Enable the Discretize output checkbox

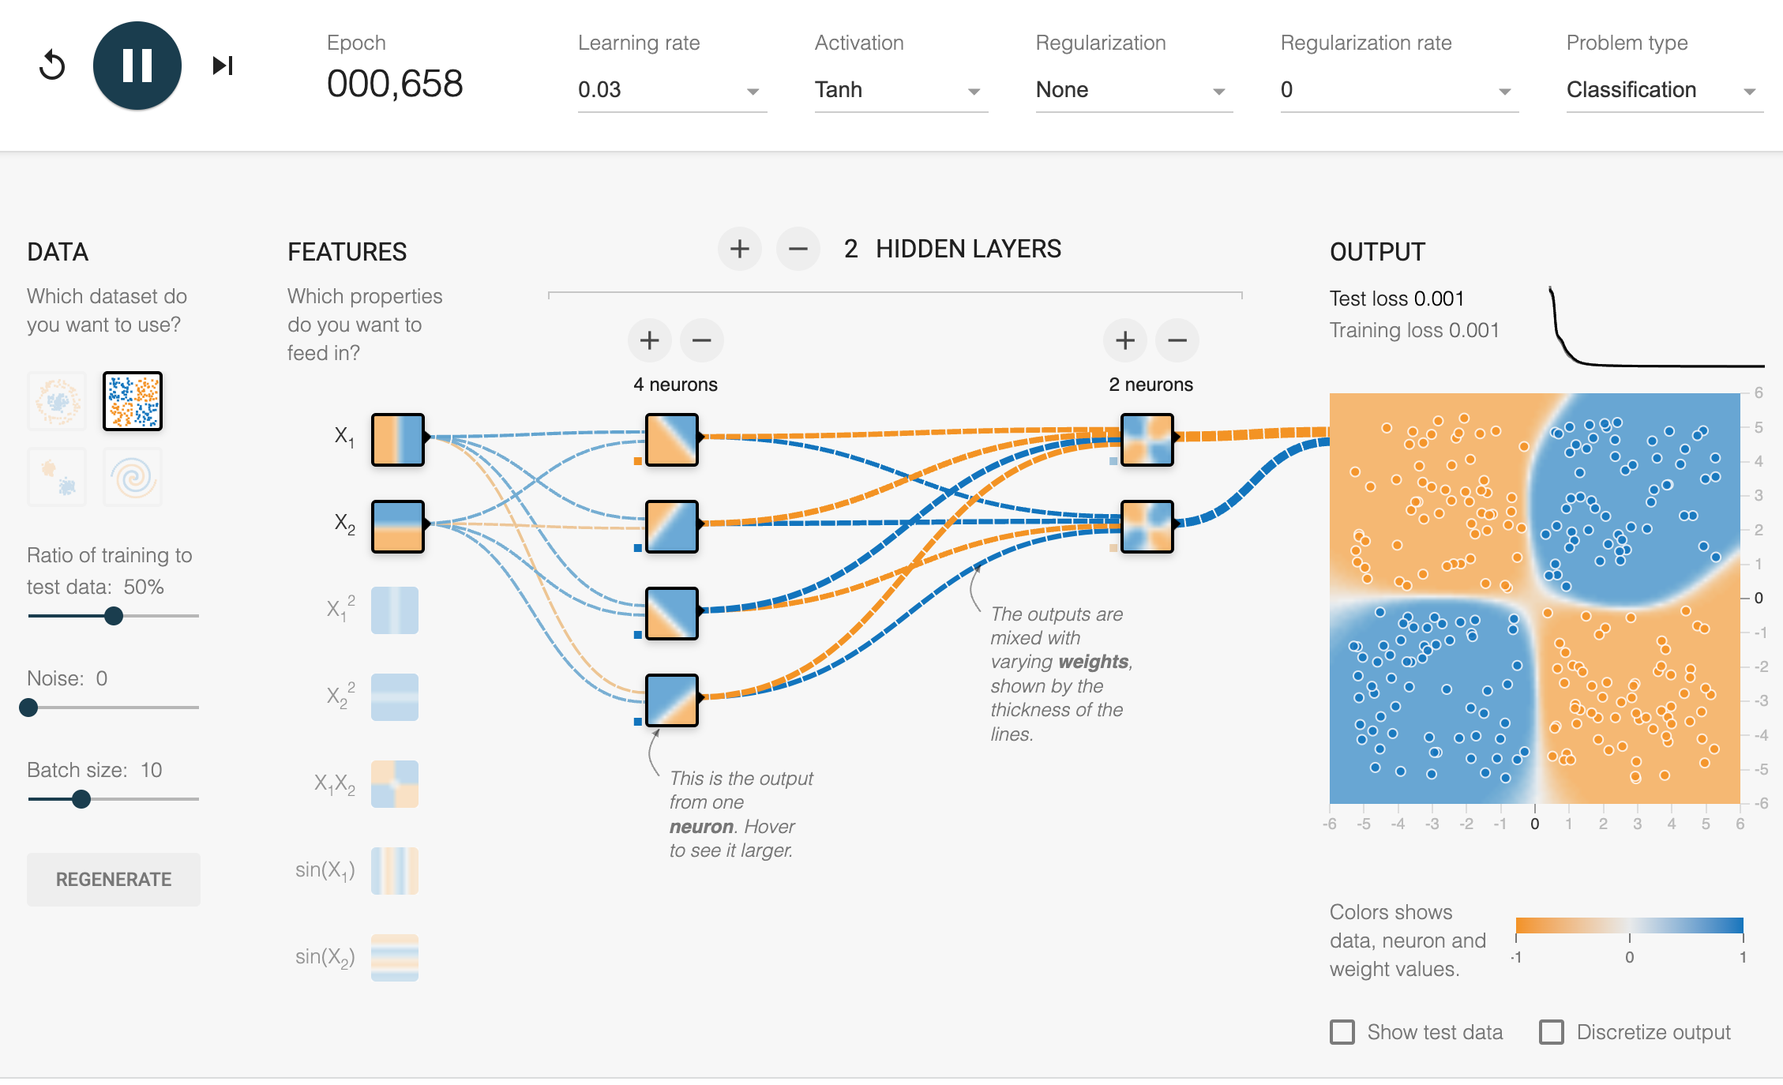1552,1032
